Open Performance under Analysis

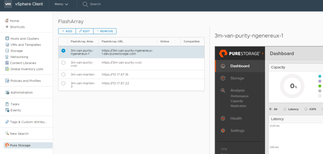(x=239, y=96)
